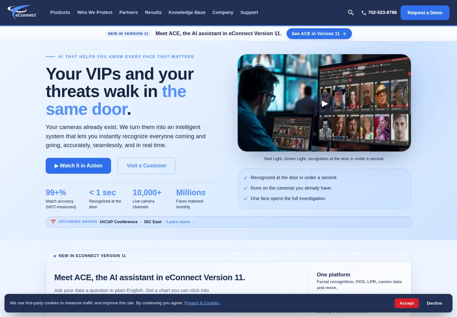Click the phone icon beside 702-523-8786
This screenshot has height=317, width=457.
coord(364,13)
